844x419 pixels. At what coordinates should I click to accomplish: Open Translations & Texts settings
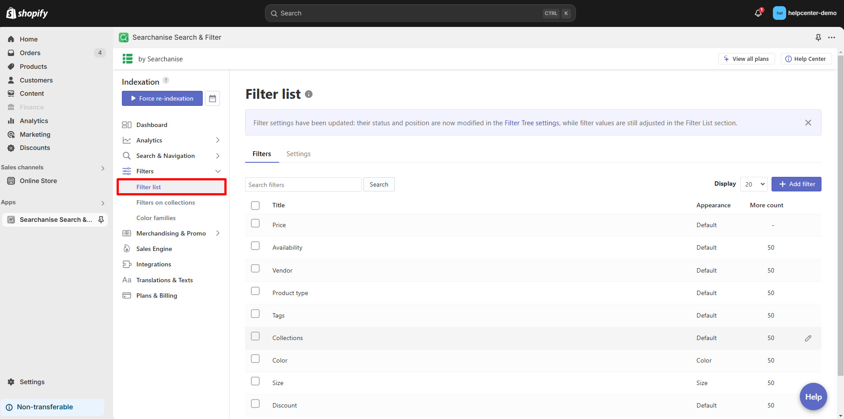(164, 280)
